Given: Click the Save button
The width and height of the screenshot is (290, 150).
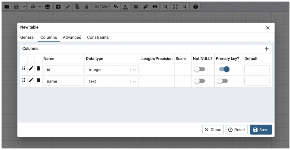Looking at the screenshot, I should 261,130.
